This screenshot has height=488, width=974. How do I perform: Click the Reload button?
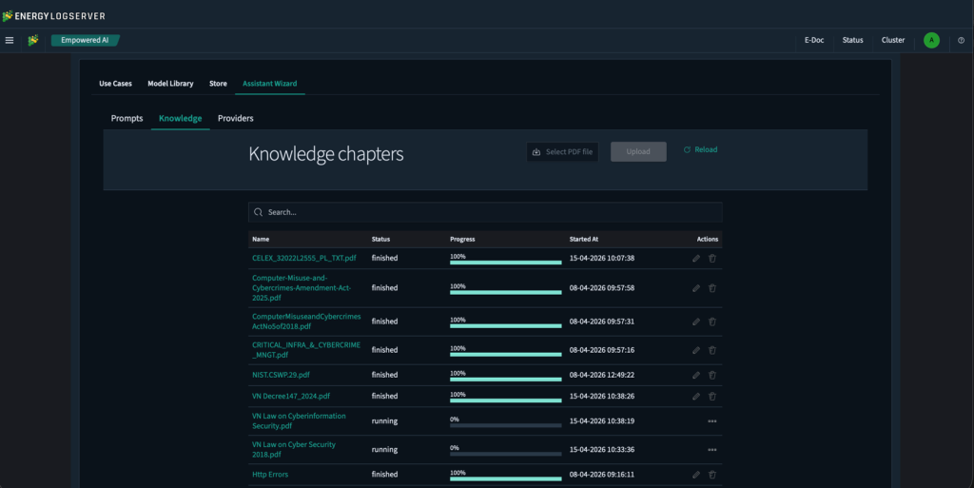[700, 149]
